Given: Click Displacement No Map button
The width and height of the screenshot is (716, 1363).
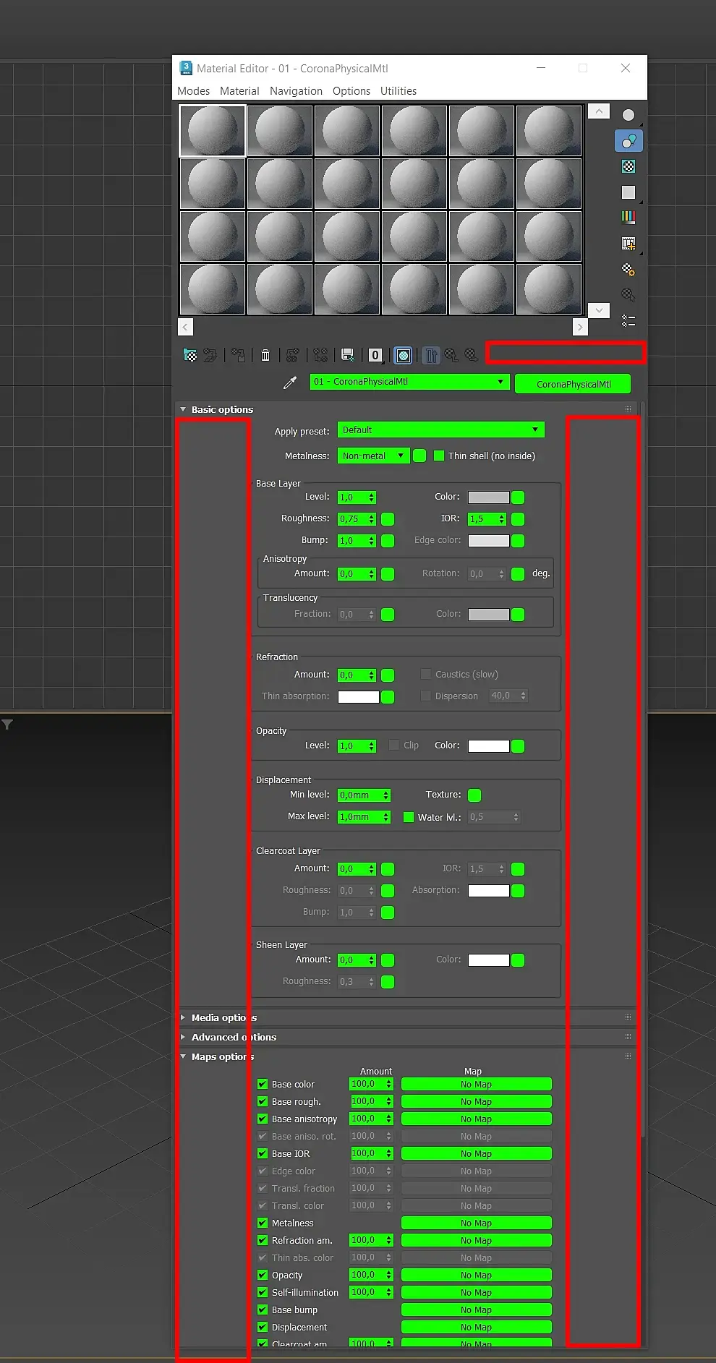Looking at the screenshot, I should 476,1327.
